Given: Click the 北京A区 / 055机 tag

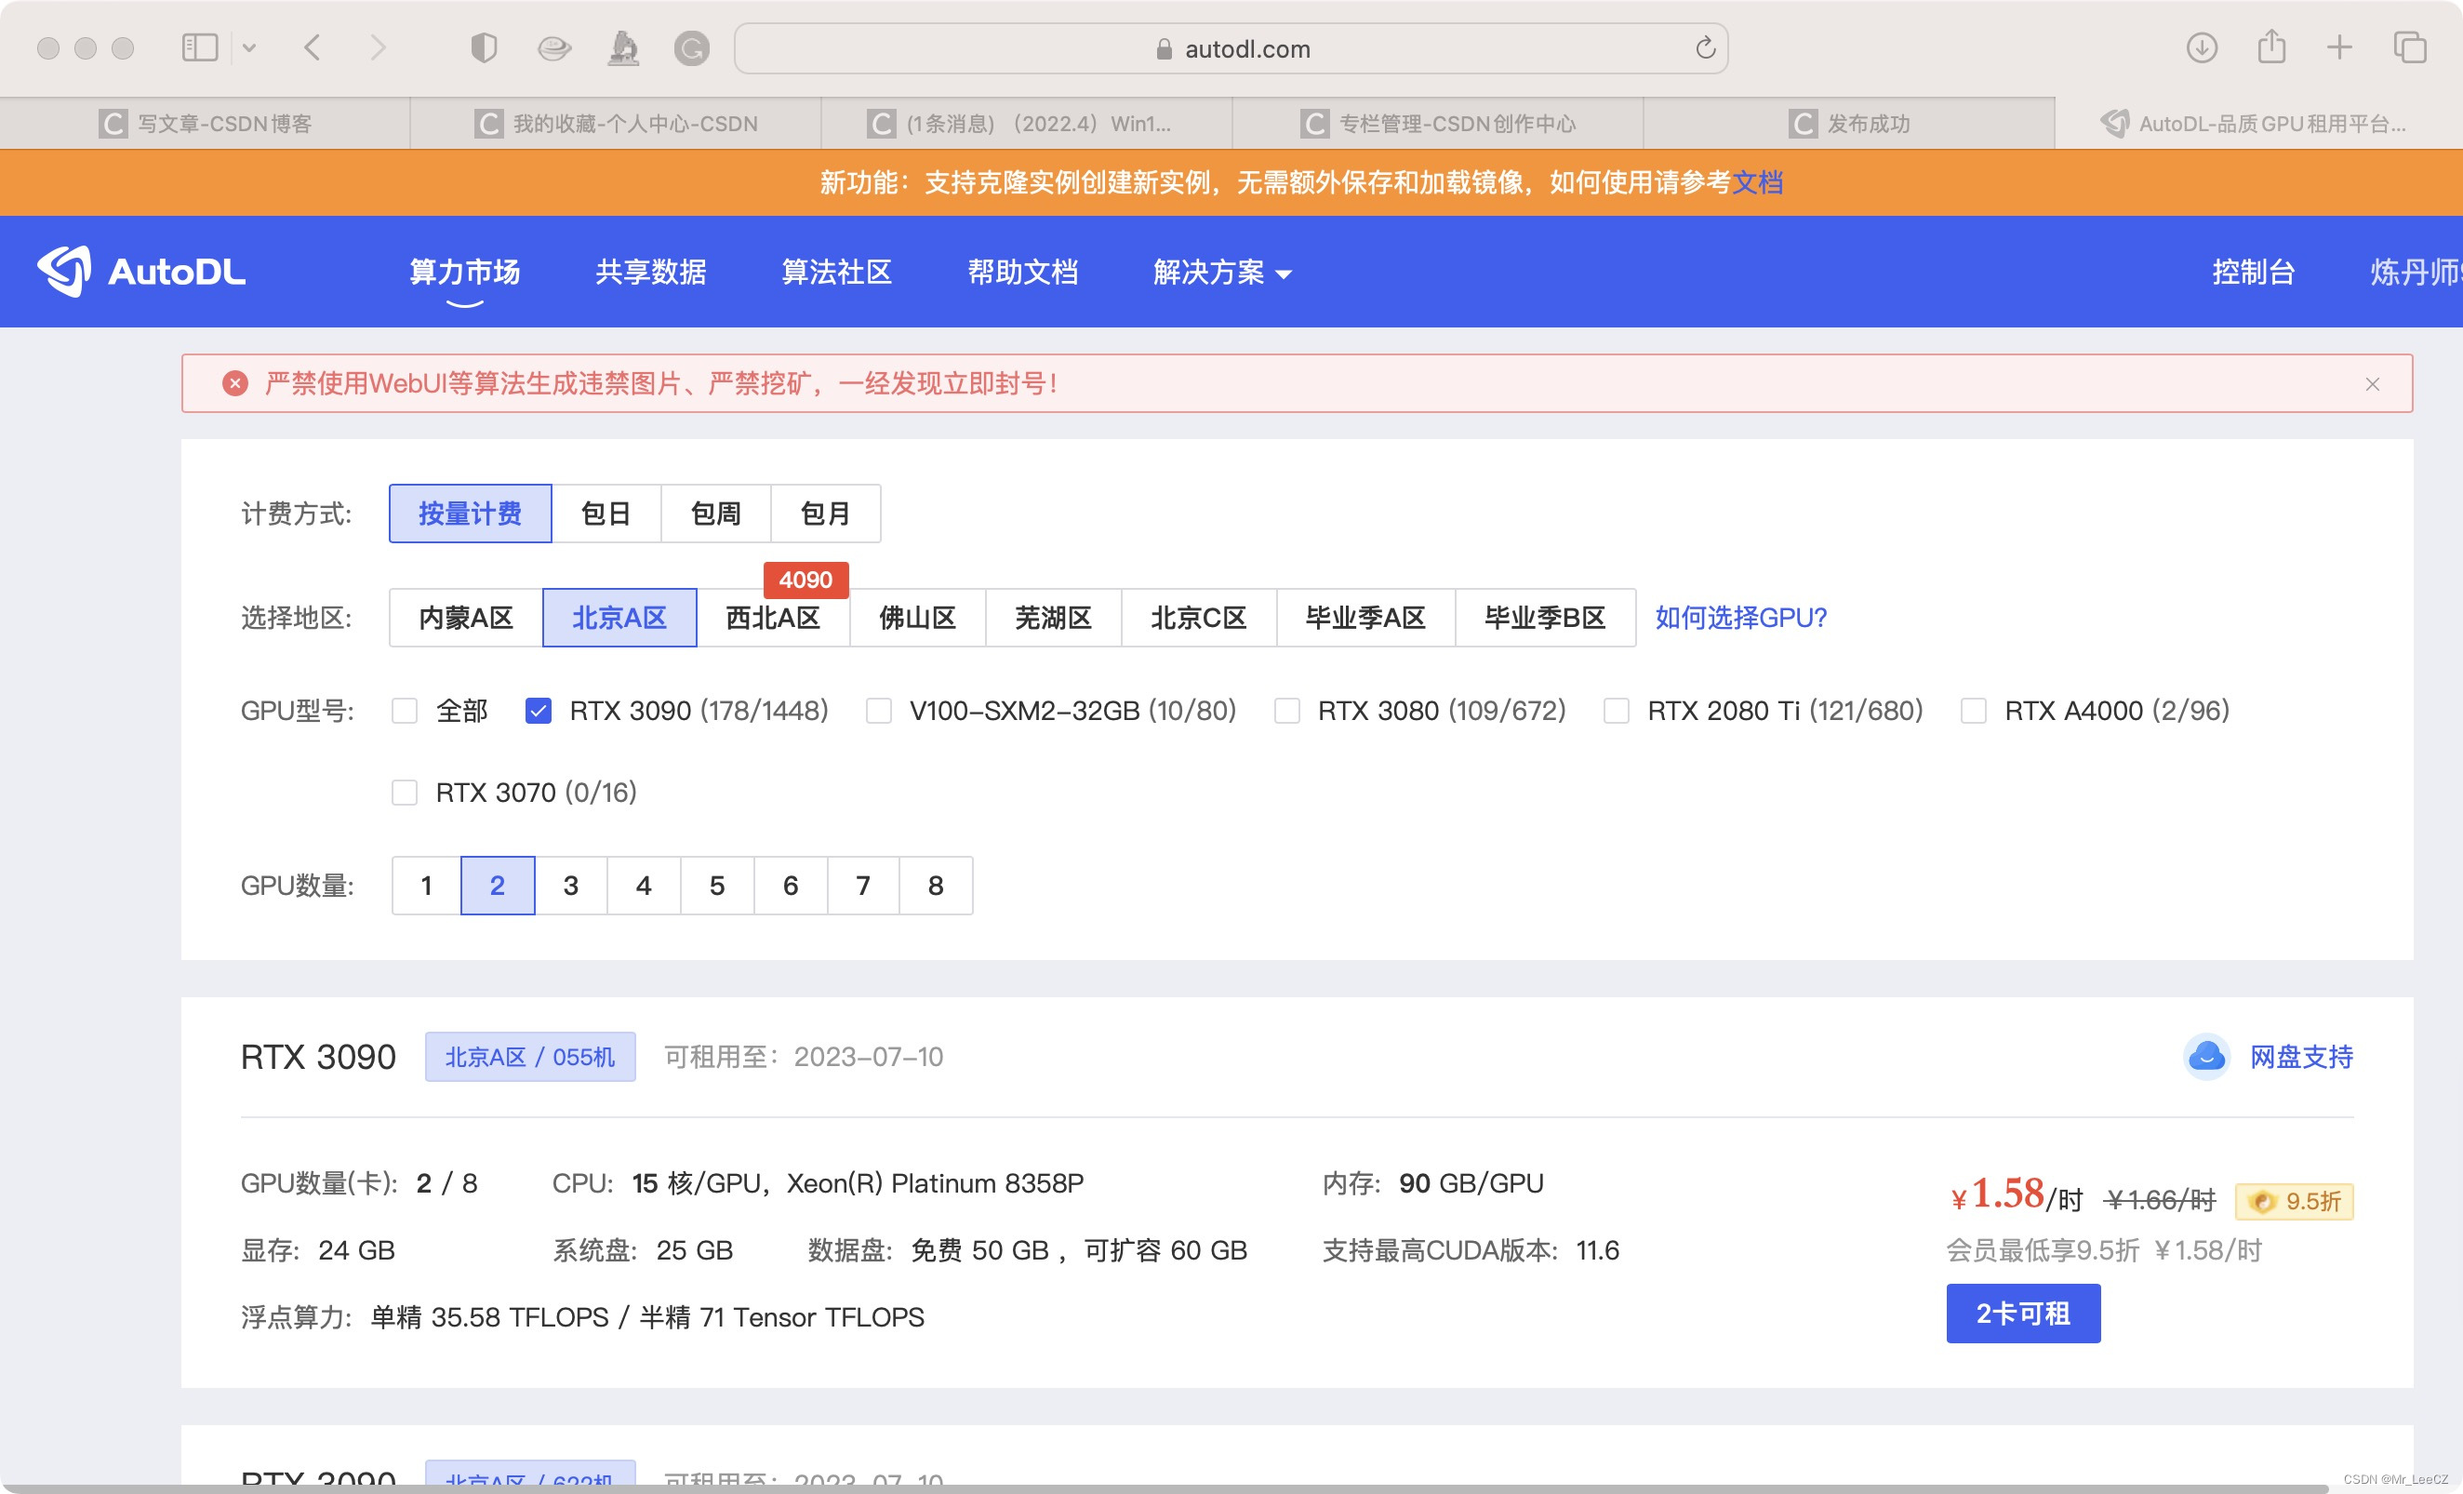Looking at the screenshot, I should pos(530,1056).
